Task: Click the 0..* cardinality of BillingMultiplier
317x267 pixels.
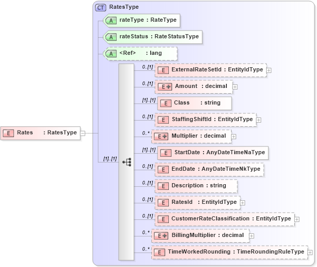Action: (146, 232)
